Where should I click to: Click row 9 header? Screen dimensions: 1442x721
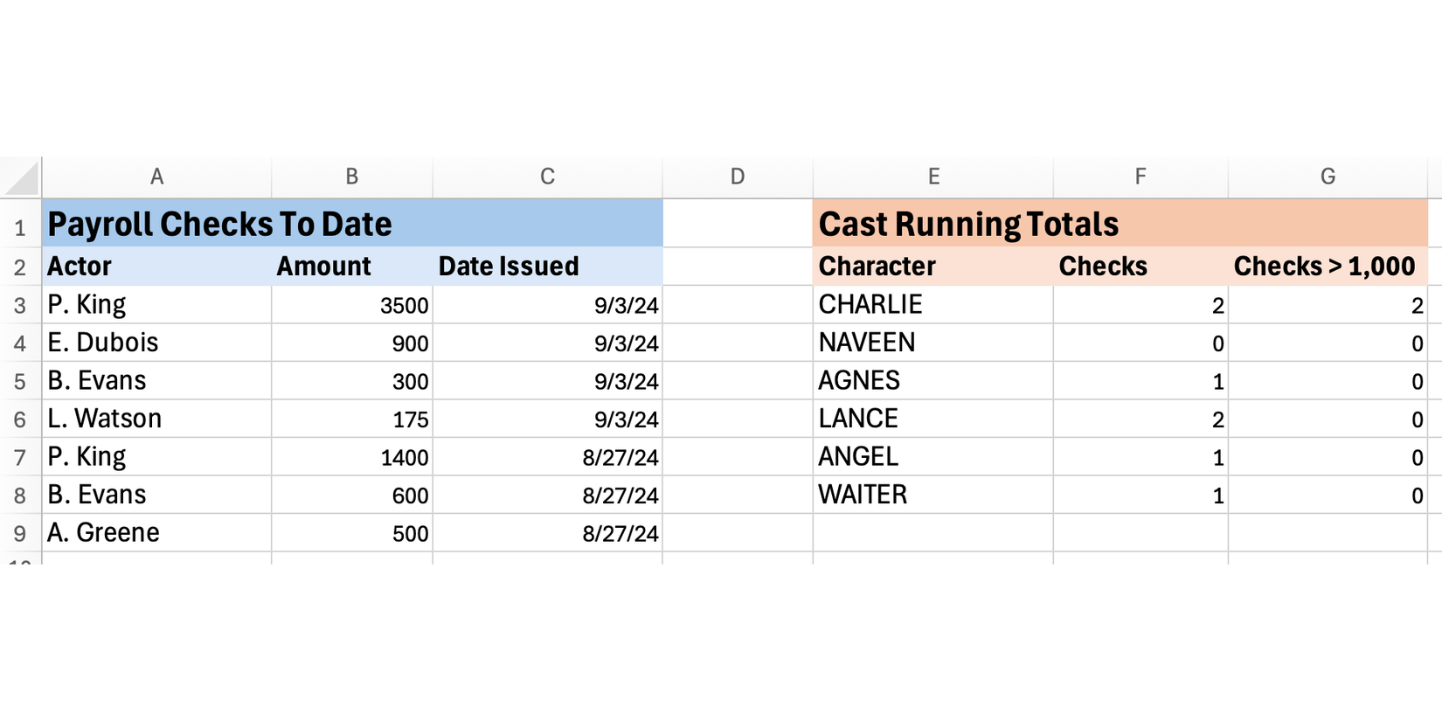tap(20, 534)
